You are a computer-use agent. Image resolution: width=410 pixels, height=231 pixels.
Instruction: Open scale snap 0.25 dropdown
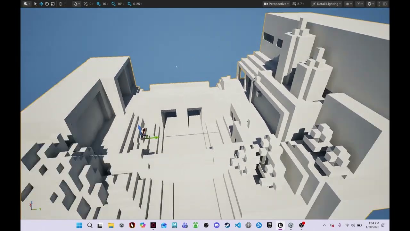coord(138,4)
